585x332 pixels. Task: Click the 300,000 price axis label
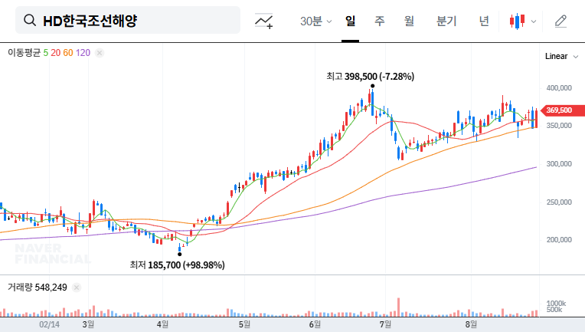click(x=559, y=163)
